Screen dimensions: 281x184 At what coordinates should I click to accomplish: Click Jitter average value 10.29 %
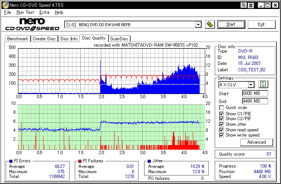point(197,166)
